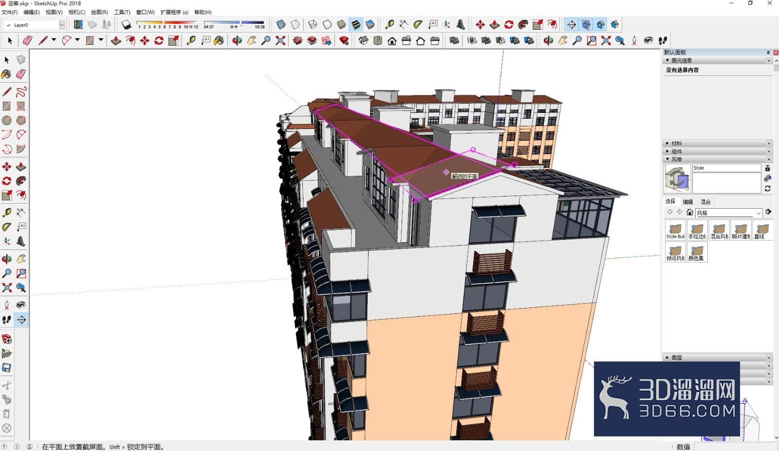Open the 编辑(E) menu
The width and height of the screenshot is (779, 451).
(32, 12)
